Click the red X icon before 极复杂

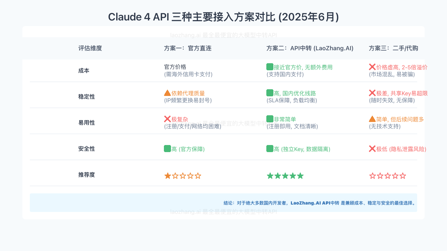click(x=168, y=119)
